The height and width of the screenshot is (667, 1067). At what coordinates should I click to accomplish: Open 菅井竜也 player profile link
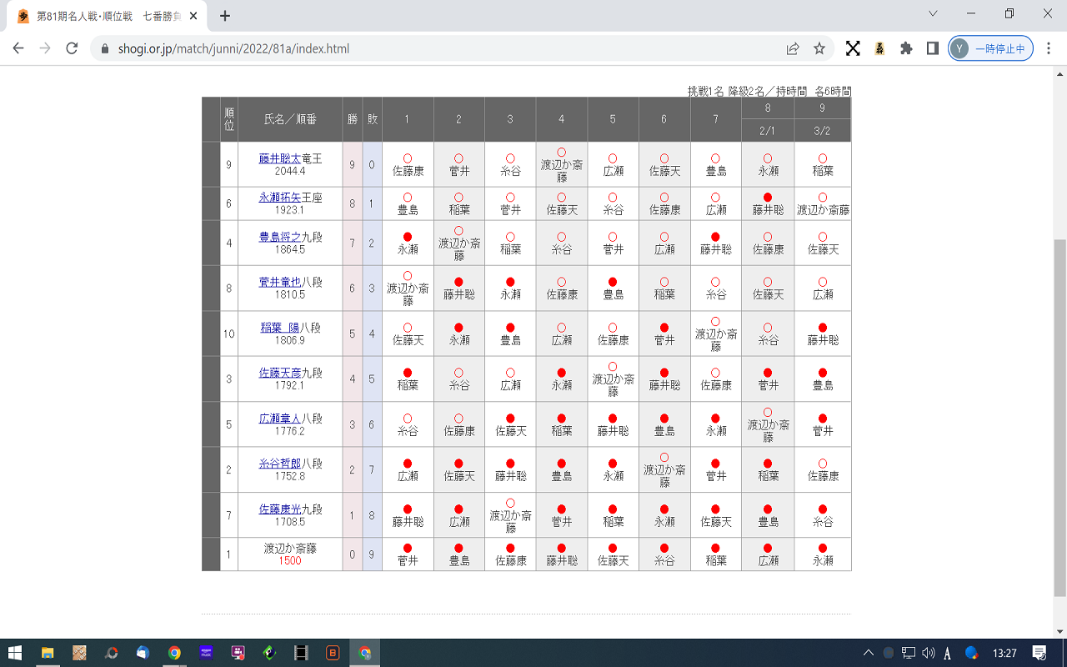pyautogui.click(x=279, y=283)
